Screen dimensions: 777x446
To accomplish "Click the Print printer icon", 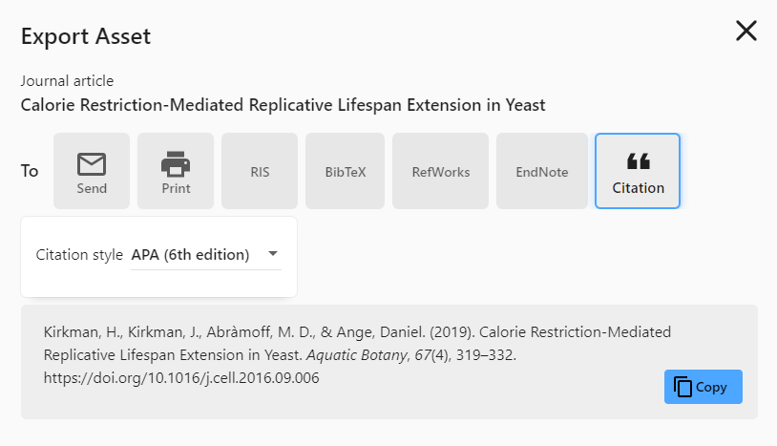I will [x=176, y=163].
